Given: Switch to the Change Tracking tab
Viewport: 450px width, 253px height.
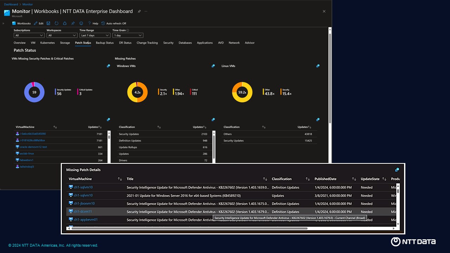Looking at the screenshot, I should (147, 43).
